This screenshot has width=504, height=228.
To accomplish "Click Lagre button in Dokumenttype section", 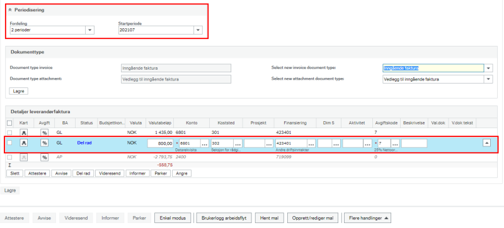I will 19,91.
